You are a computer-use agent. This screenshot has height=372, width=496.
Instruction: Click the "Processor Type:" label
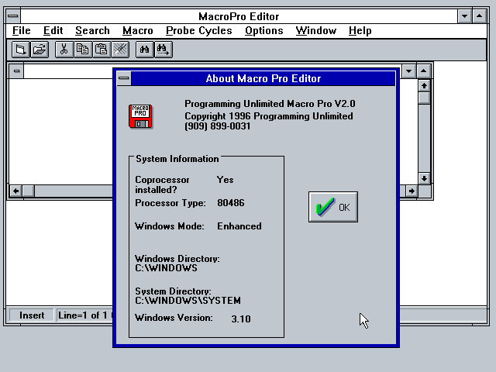(x=170, y=203)
